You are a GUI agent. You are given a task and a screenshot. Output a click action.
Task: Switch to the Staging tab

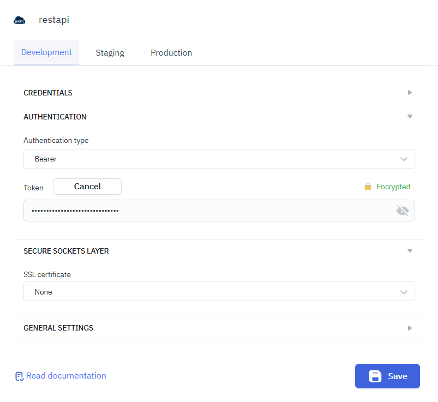(110, 53)
